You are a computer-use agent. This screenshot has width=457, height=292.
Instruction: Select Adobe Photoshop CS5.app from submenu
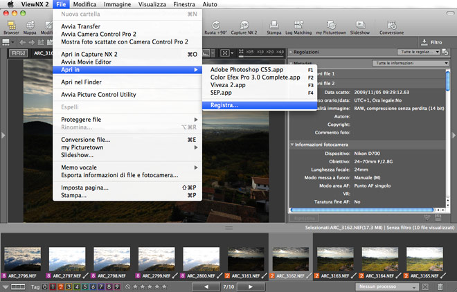pos(260,70)
